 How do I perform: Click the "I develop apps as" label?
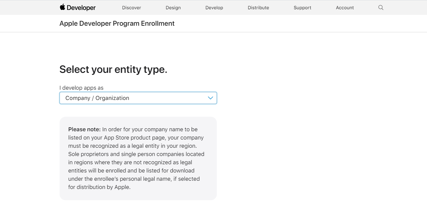click(81, 88)
